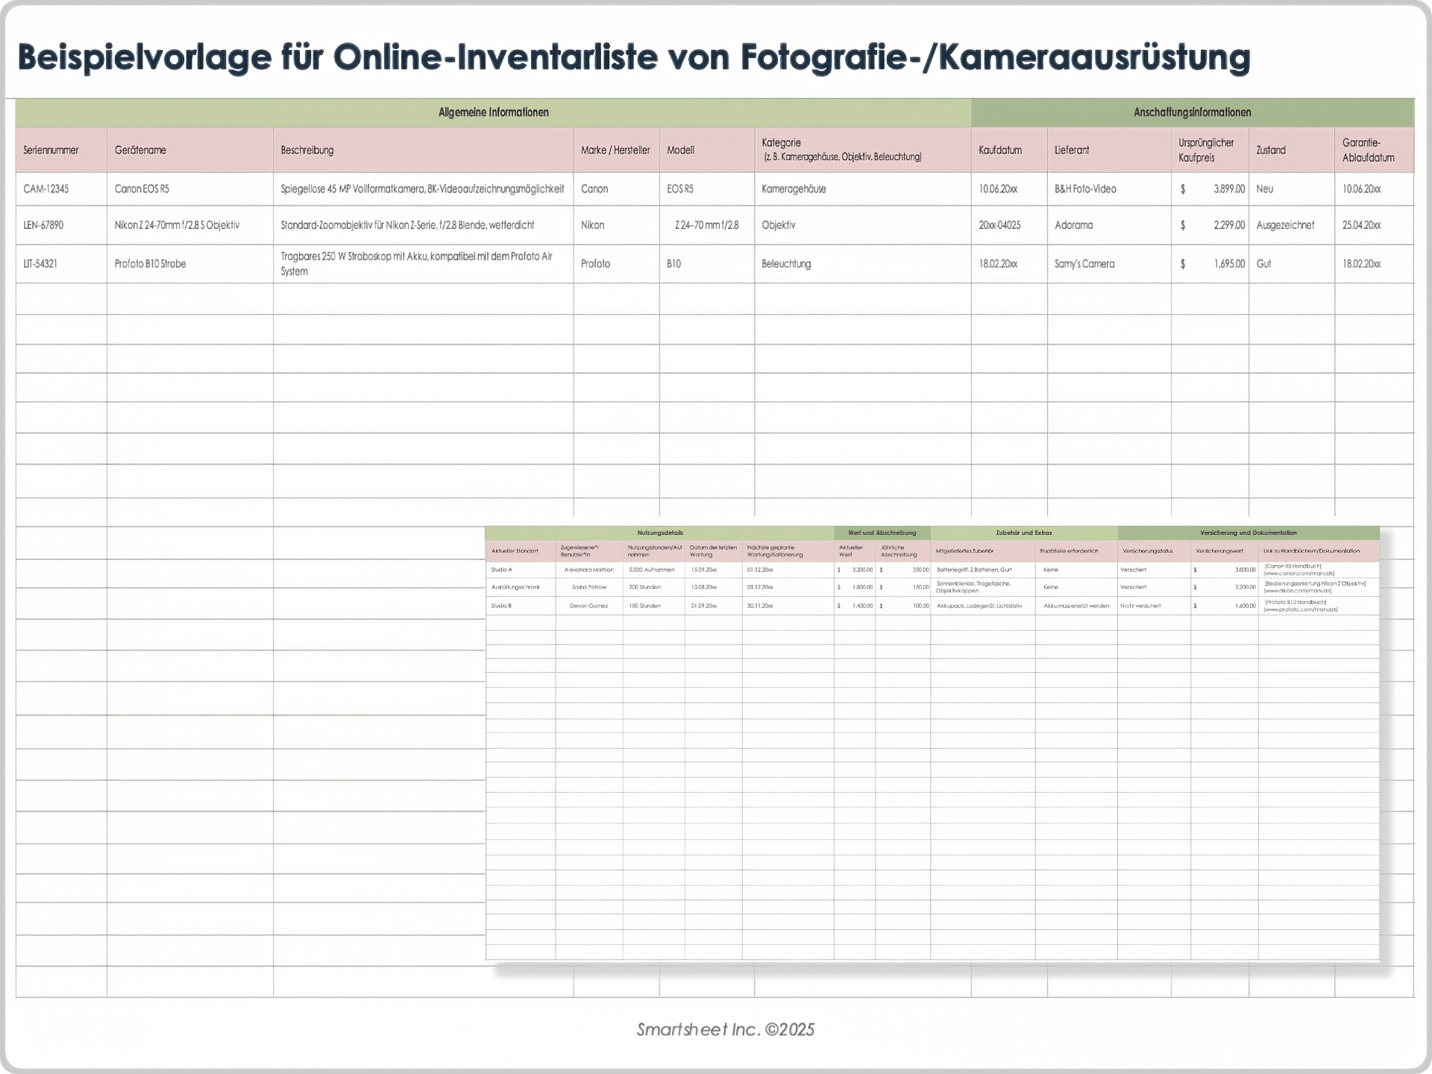Click the 3,899.00 purchase price cell
This screenshot has height=1074, width=1432.
click(x=1228, y=189)
